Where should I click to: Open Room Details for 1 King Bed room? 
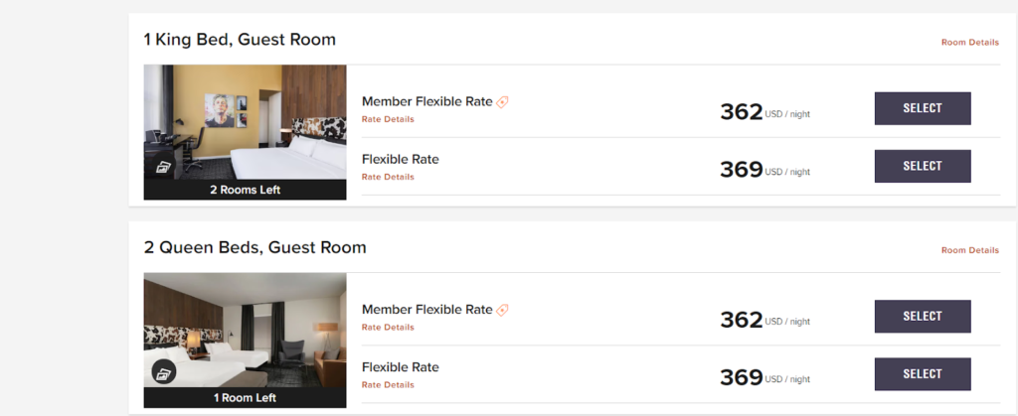969,42
